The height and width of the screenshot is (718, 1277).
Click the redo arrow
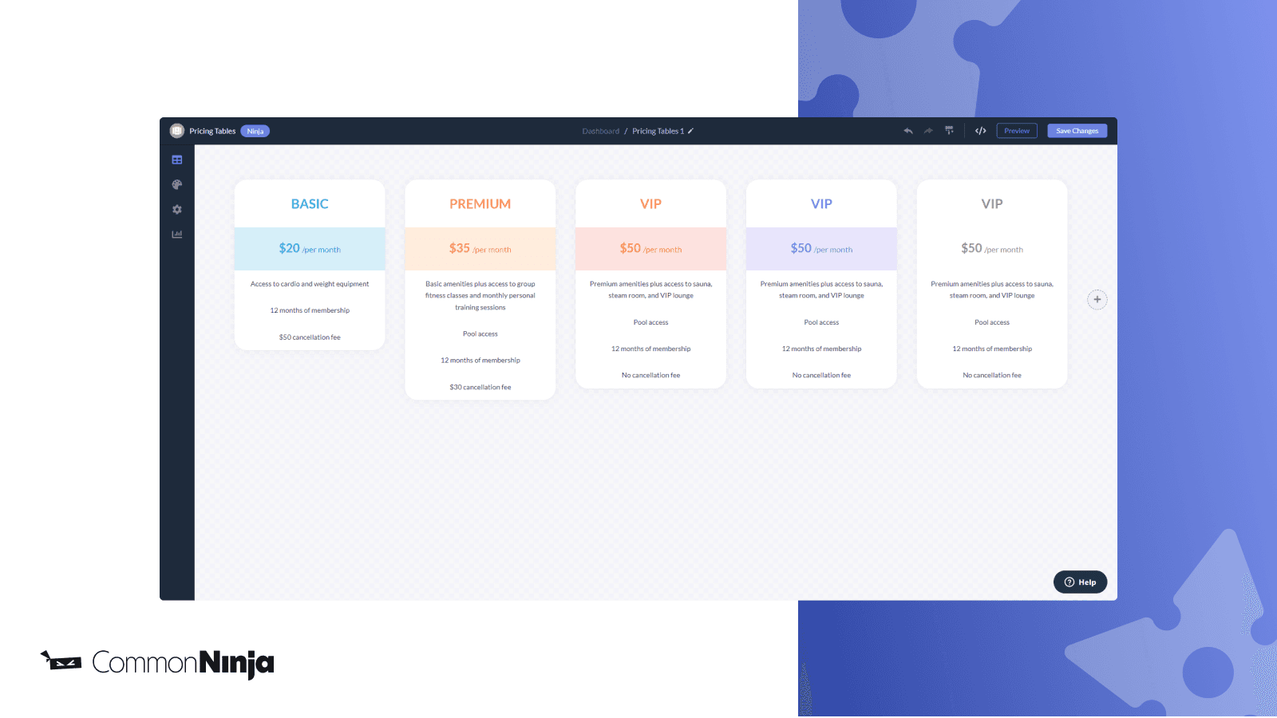[x=928, y=131]
